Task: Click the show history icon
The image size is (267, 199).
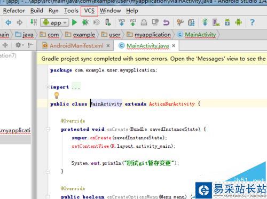Action: [144, 22]
